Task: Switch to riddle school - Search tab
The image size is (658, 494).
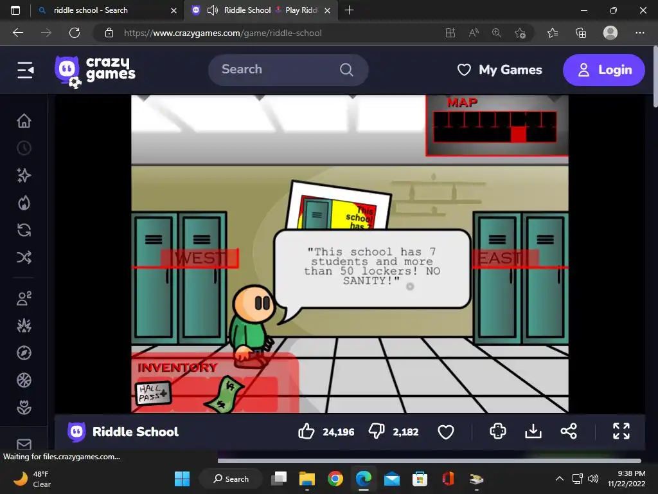Action: [x=107, y=10]
